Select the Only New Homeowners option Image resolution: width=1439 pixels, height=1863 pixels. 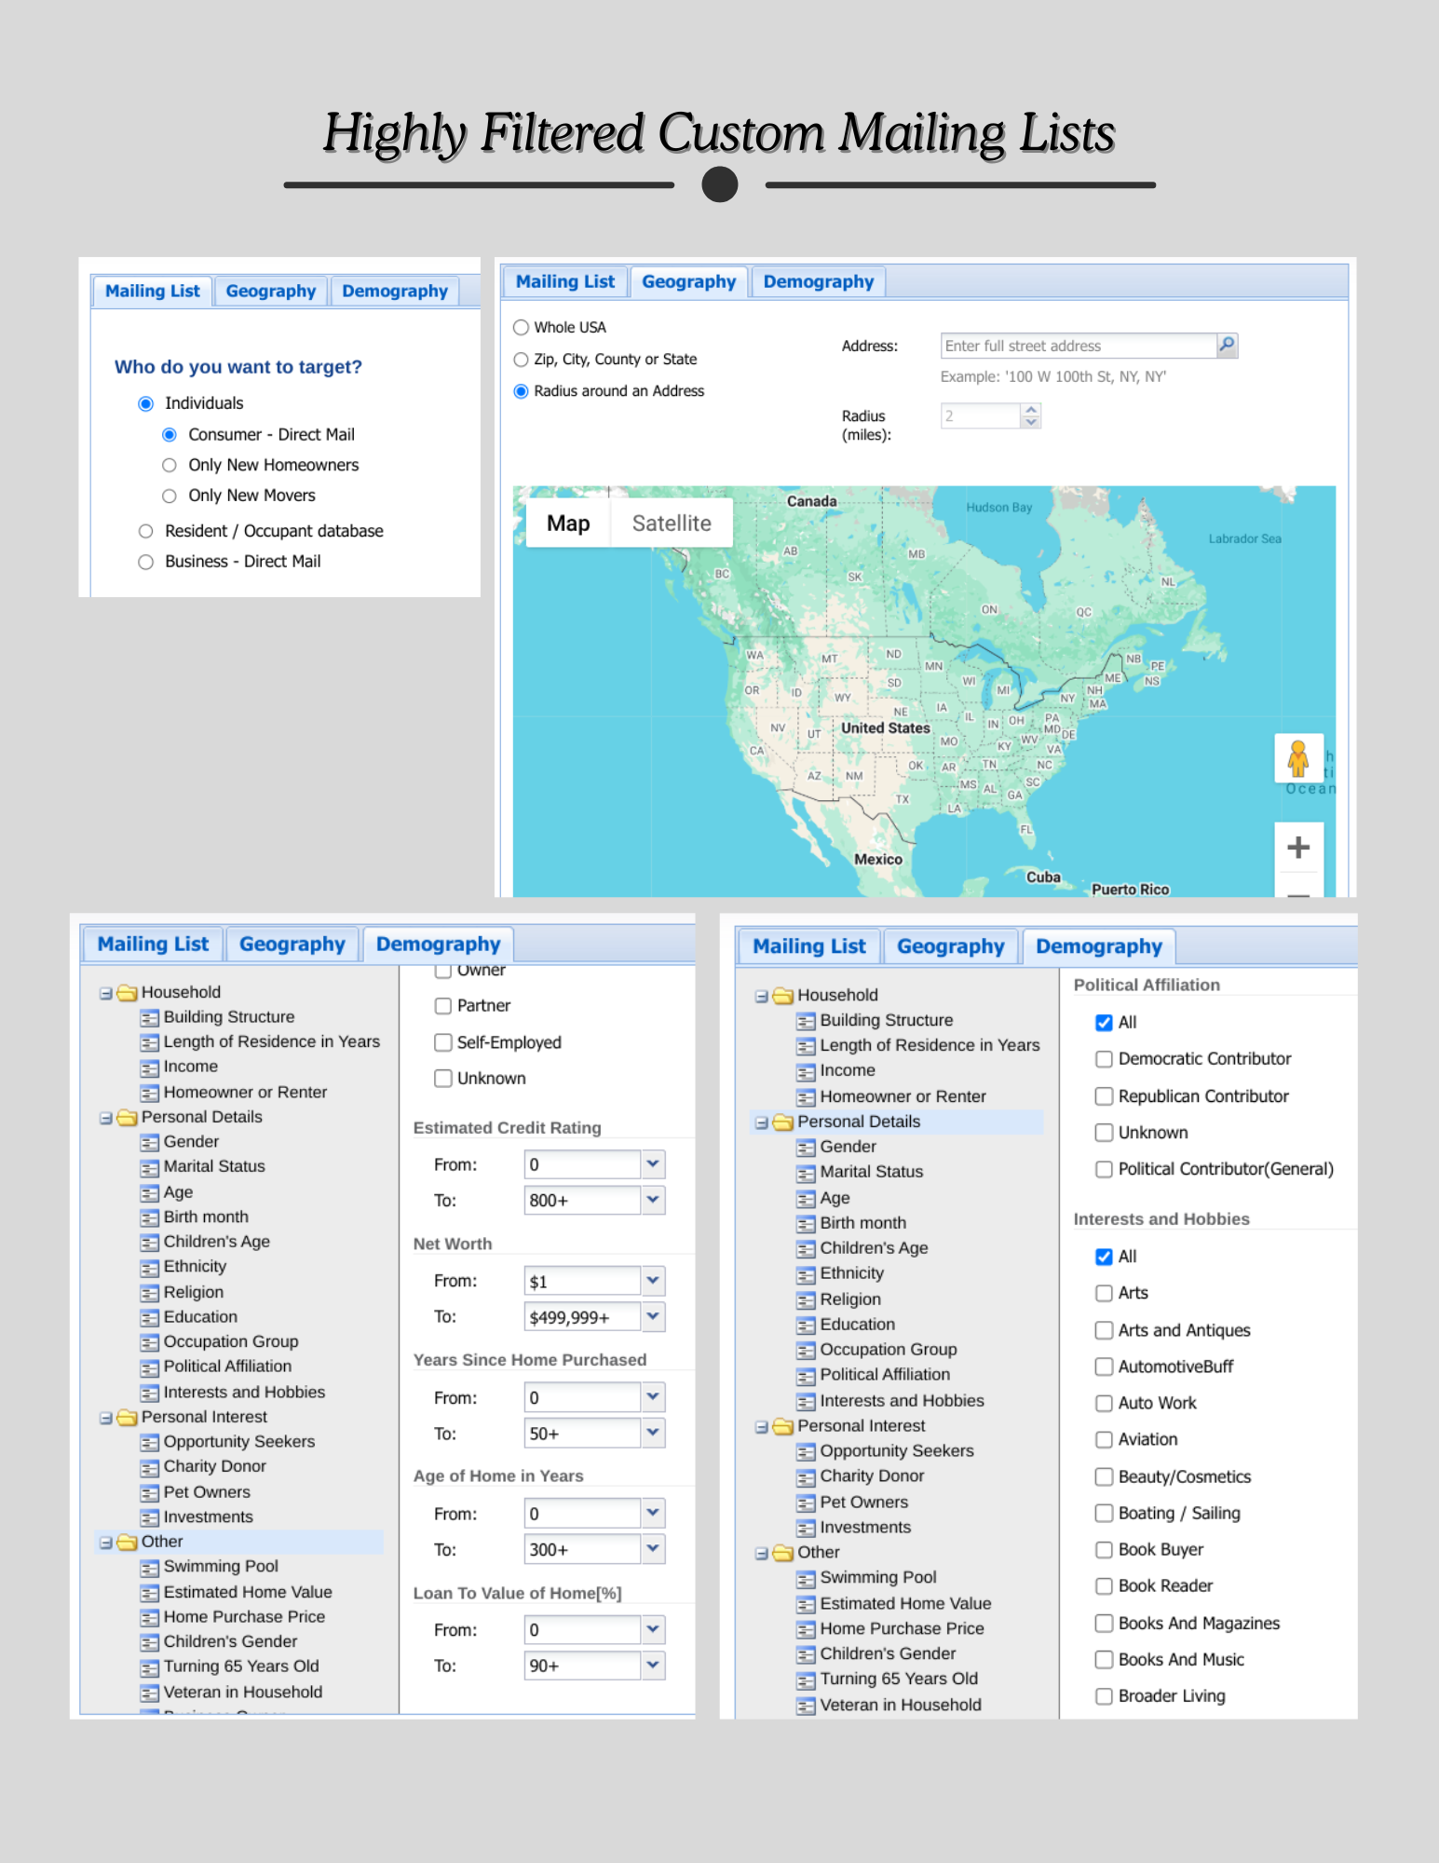coord(170,466)
